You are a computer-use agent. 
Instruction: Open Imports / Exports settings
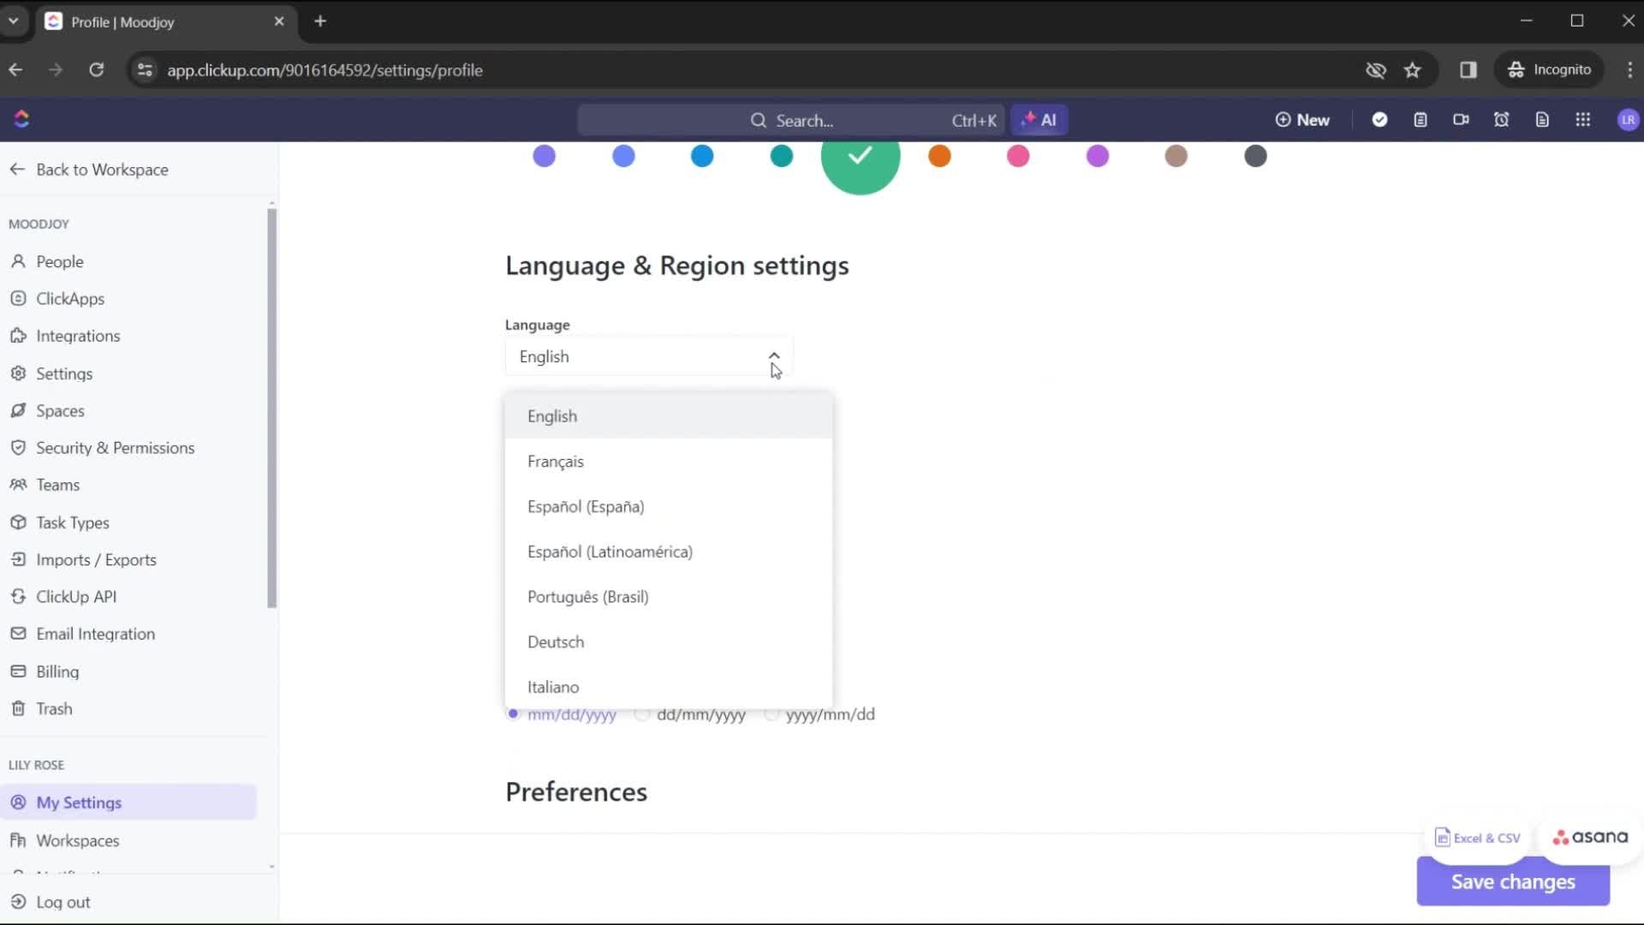(x=96, y=559)
